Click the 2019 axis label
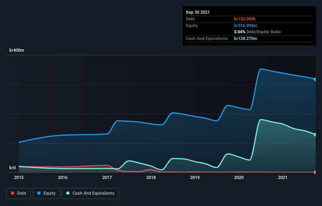Viewport: 322px width, 206px height. pyautogui.click(x=195, y=177)
